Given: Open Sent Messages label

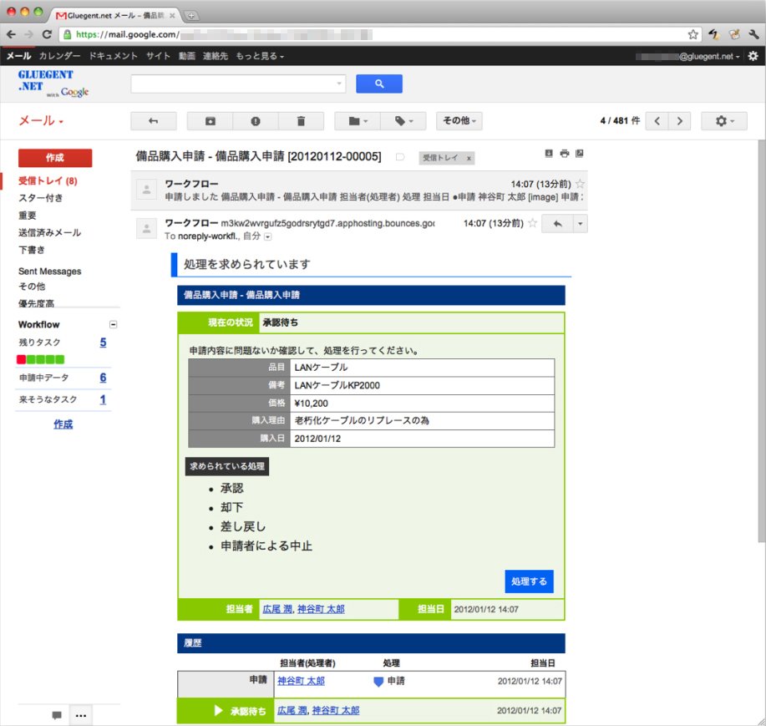Looking at the screenshot, I should 50,272.
